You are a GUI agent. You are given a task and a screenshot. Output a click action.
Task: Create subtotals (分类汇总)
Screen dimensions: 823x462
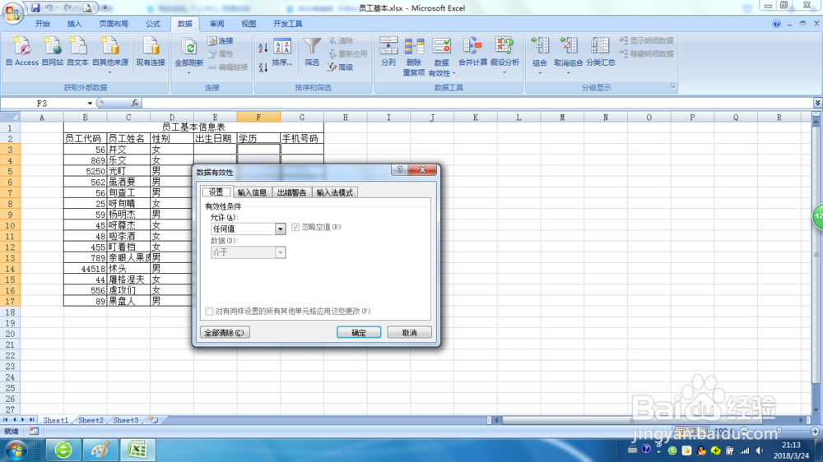click(601, 52)
